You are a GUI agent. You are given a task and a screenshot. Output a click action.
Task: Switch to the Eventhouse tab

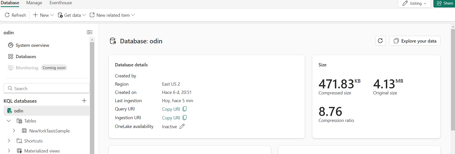point(61,3)
